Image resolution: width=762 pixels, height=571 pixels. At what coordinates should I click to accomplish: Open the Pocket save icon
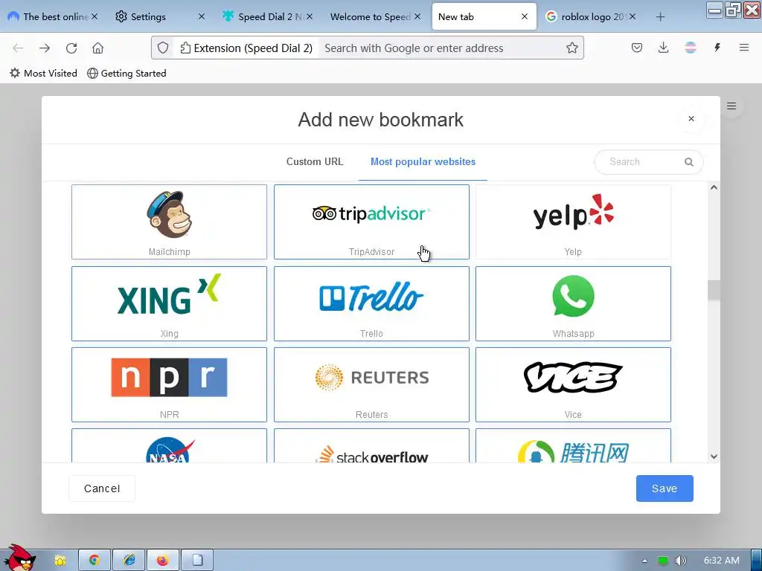coord(637,48)
